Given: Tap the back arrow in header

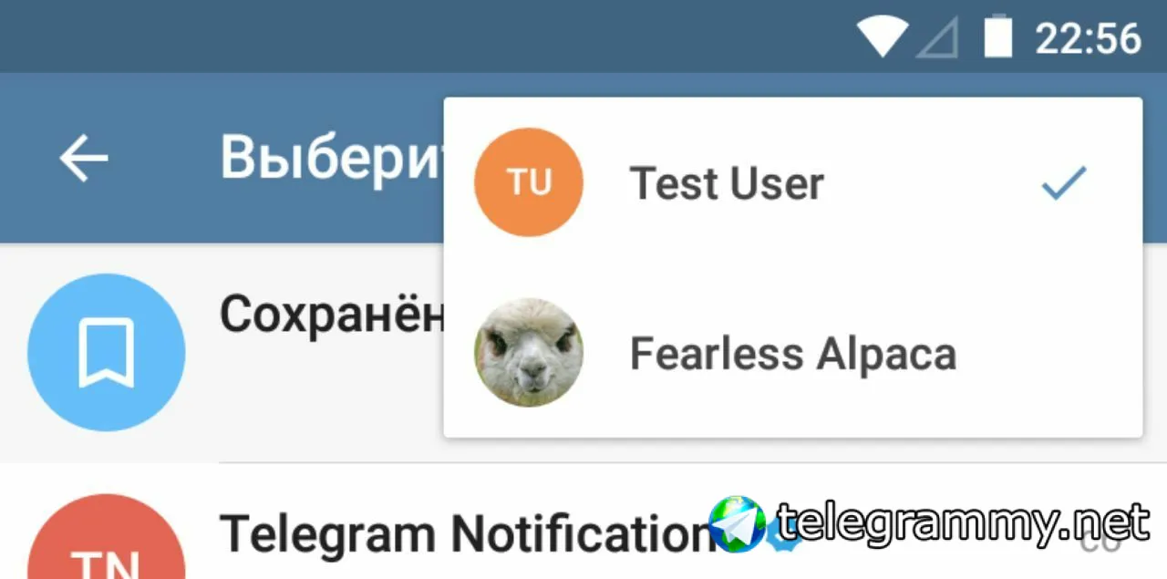Looking at the screenshot, I should [x=84, y=160].
